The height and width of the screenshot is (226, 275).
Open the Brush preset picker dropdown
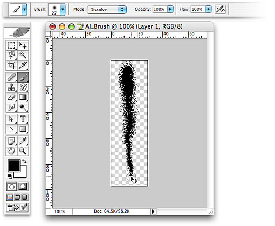point(63,9)
